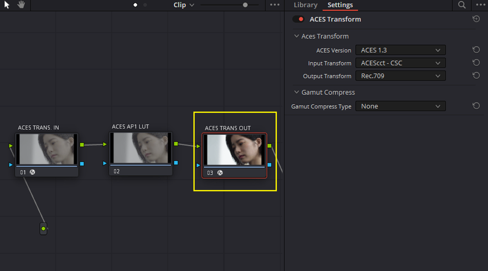Click the blue key output of node 02
488x271 pixels.
coord(176,163)
